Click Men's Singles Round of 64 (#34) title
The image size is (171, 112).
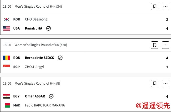38,7
